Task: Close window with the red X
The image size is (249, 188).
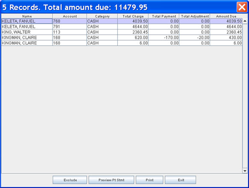Action: pyautogui.click(x=242, y=7)
